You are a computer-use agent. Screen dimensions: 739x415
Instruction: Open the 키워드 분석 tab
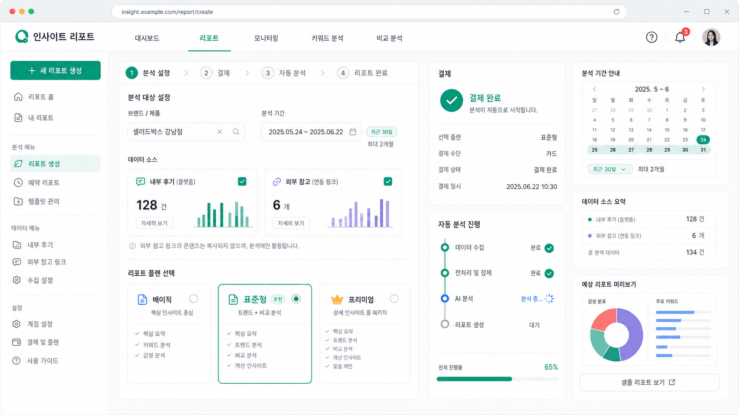pos(328,38)
